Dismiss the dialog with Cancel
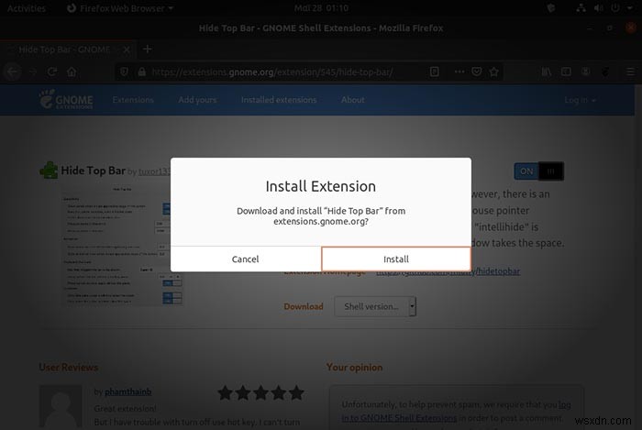The width and height of the screenshot is (642, 430). 245,259
